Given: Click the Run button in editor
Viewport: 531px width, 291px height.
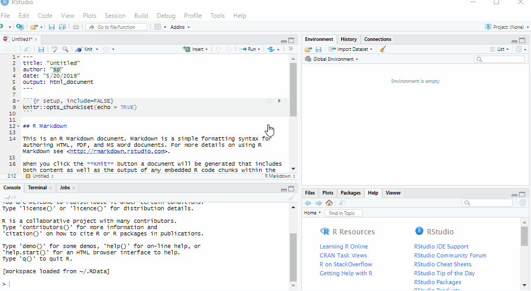Looking at the screenshot, I should pos(247,49).
